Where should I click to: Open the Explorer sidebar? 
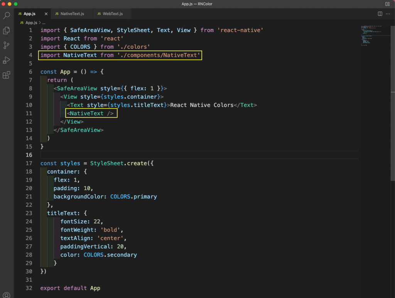click(6, 30)
